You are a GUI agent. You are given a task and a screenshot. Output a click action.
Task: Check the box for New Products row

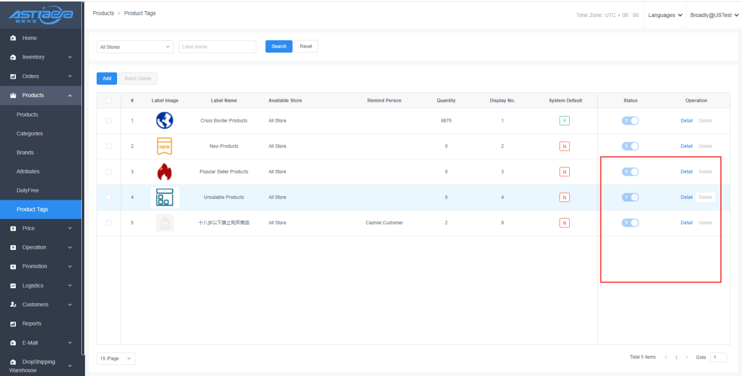pos(108,146)
